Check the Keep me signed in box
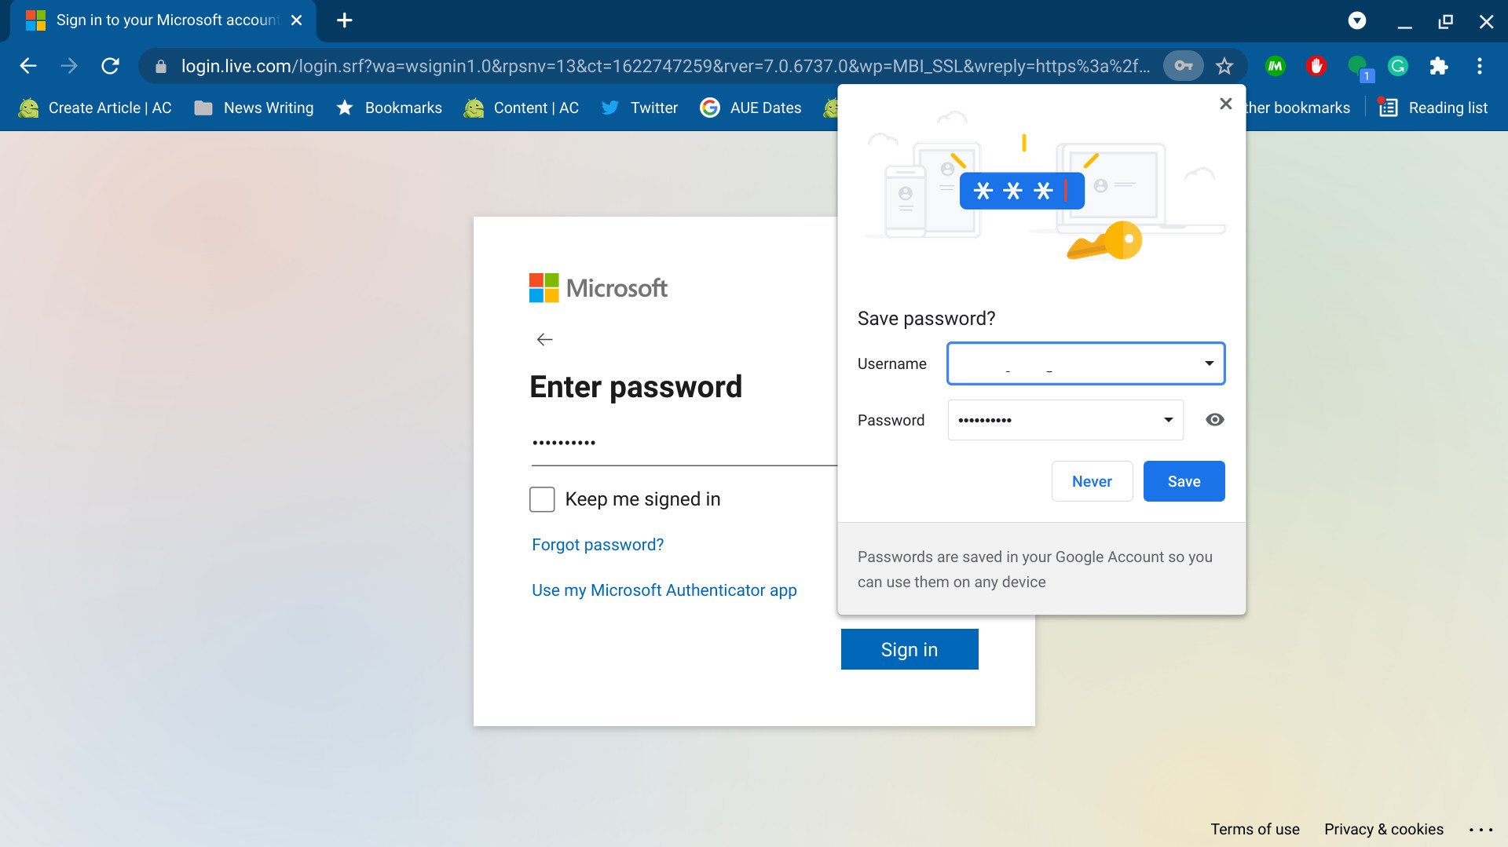Screen dimensions: 1508x847 coord(542,499)
